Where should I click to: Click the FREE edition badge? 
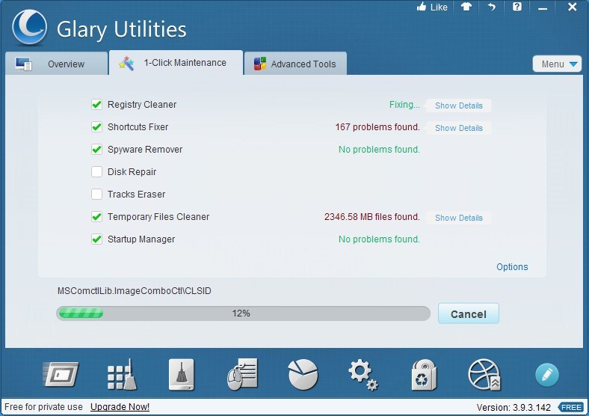[x=571, y=407]
